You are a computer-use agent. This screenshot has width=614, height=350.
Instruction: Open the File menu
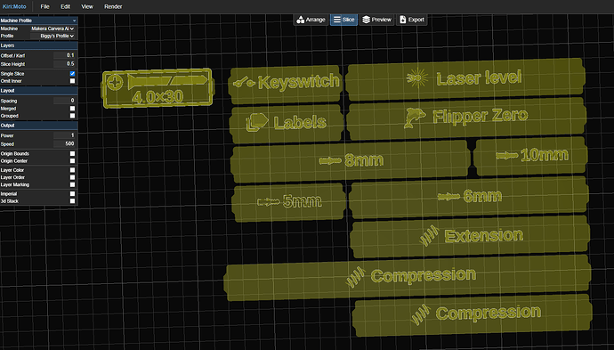(x=44, y=6)
